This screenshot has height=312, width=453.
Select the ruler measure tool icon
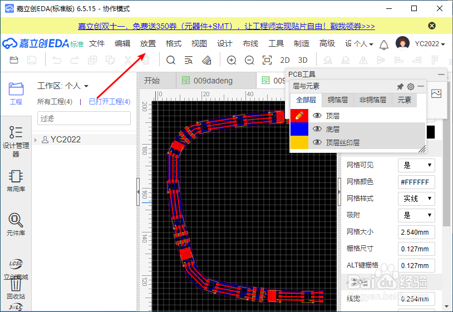pos(206,60)
